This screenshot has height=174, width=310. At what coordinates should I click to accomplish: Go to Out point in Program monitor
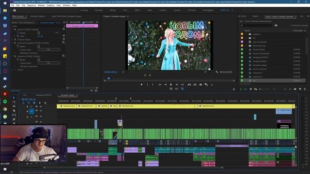coord(182,85)
